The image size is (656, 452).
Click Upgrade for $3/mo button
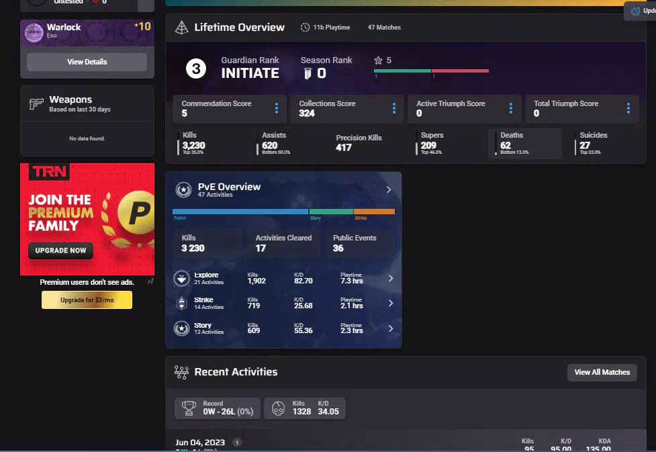(x=87, y=300)
